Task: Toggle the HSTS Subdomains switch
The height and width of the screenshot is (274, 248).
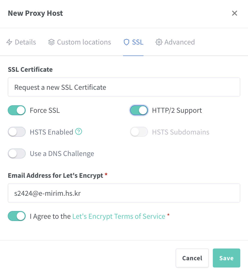Action: tap(139, 132)
